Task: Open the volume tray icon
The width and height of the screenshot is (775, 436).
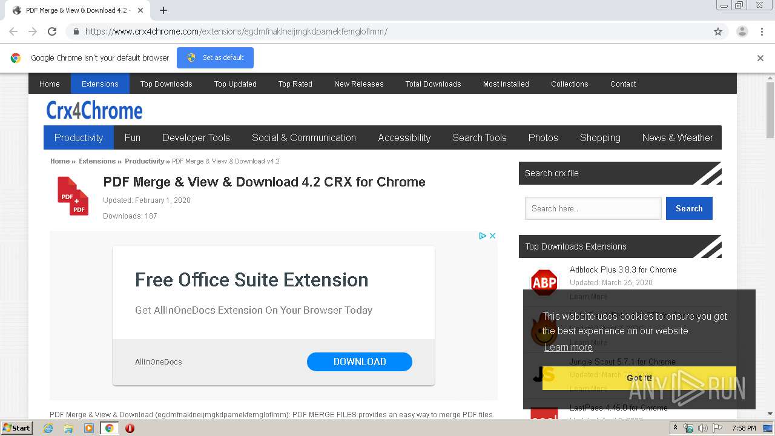Action: 702,428
